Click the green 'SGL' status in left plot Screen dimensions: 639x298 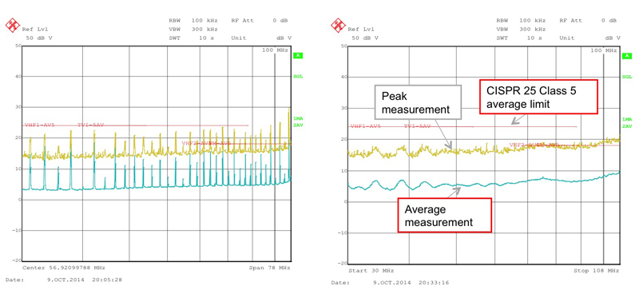coord(298,76)
